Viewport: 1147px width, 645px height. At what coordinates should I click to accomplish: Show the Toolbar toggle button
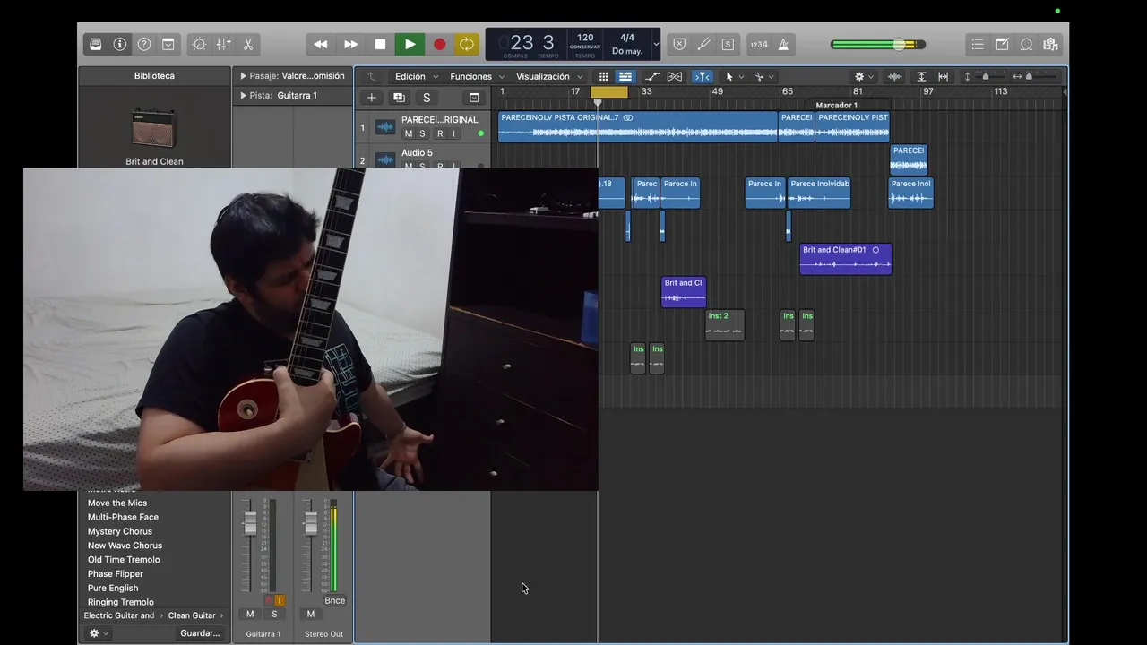tap(168, 44)
